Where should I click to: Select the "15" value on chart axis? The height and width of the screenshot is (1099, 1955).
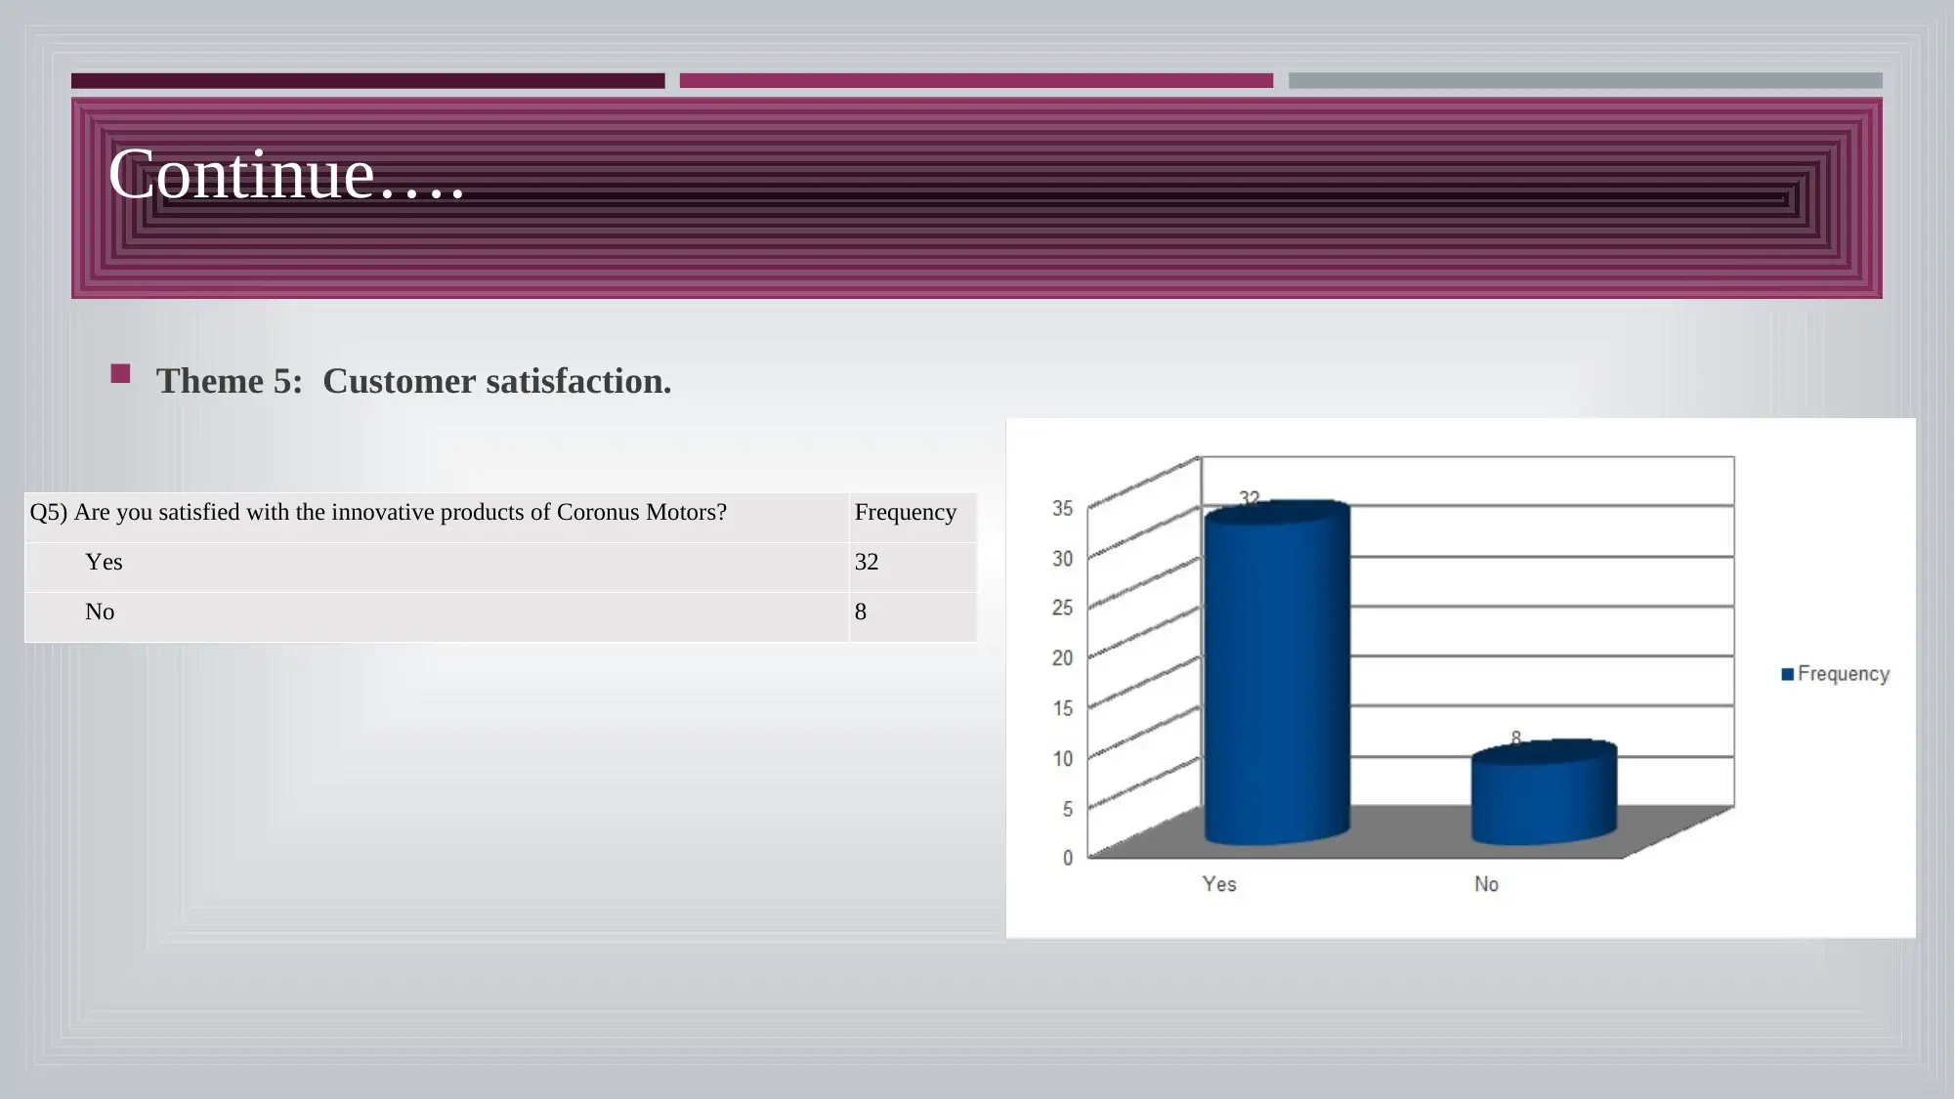click(x=1062, y=708)
